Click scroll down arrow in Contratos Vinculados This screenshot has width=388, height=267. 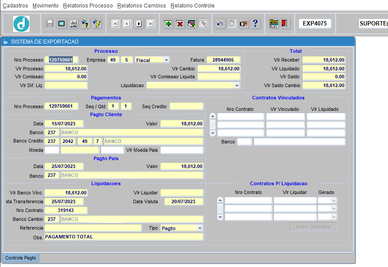213,133
